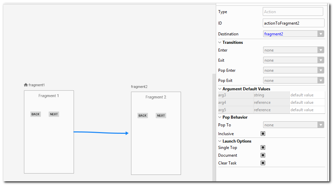333x185 pixels.
Task: Open the Enter transition dropdown
Action: (x=293, y=50)
